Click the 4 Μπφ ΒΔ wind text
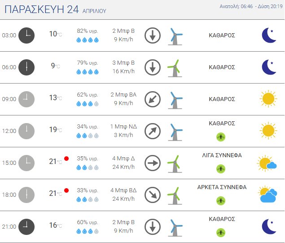This screenshot has height=243, width=285. pos(123,190)
